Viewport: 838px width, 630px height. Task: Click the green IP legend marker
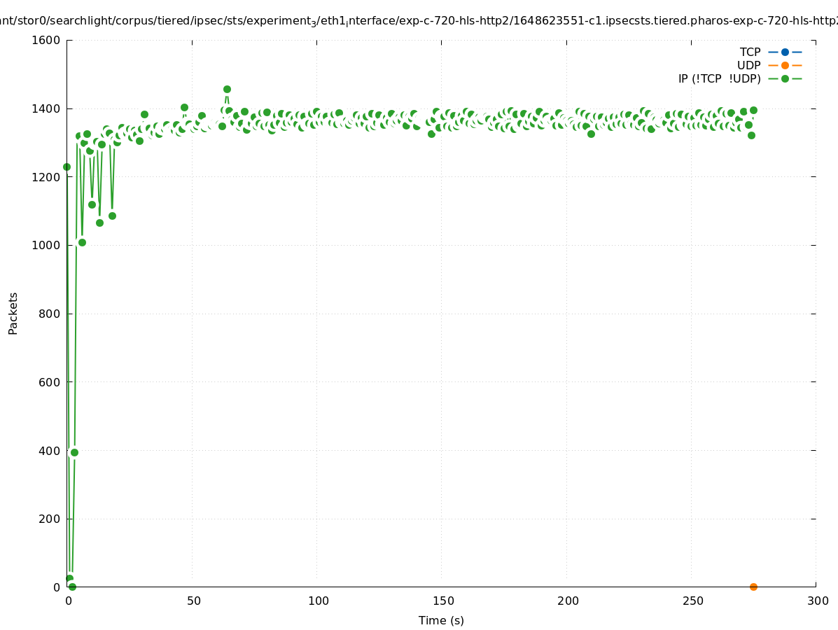pos(785,78)
